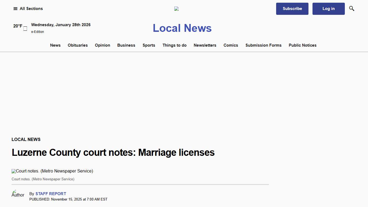Select the News navigation item

(x=55, y=45)
